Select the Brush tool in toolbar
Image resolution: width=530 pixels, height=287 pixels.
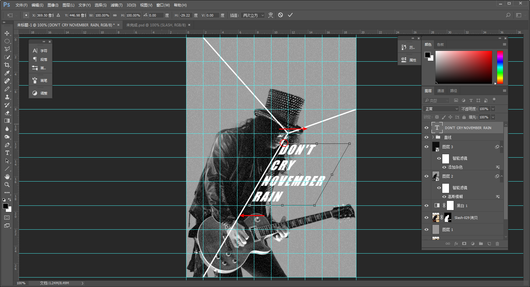[7, 89]
